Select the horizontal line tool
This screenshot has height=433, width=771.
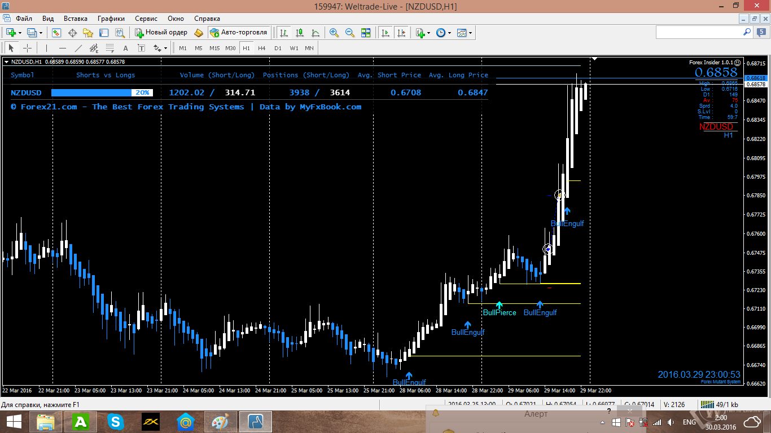click(x=62, y=48)
